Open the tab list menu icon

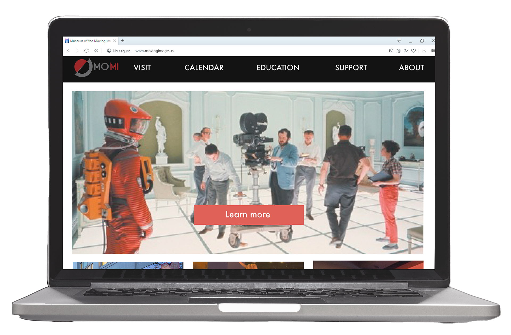[399, 41]
